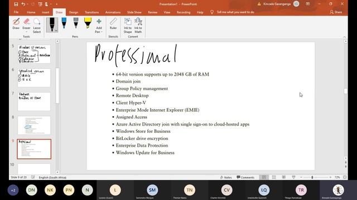Screen dimensions: 357x200
Task: Click SM participant avatar
Action: (x=152, y=190)
